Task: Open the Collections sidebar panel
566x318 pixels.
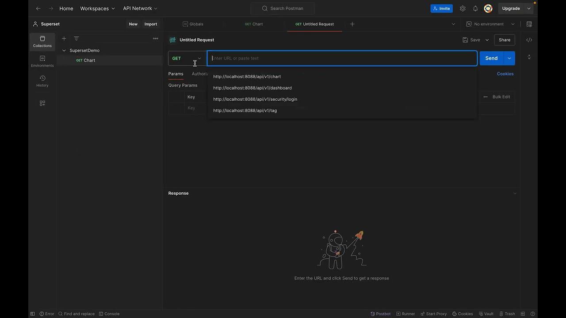Action: [42, 42]
